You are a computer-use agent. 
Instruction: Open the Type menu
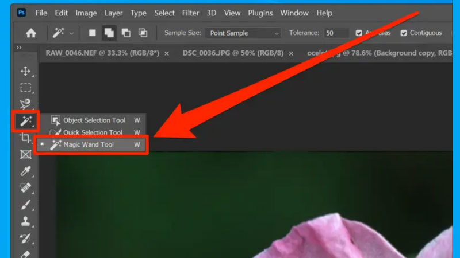[138, 13]
